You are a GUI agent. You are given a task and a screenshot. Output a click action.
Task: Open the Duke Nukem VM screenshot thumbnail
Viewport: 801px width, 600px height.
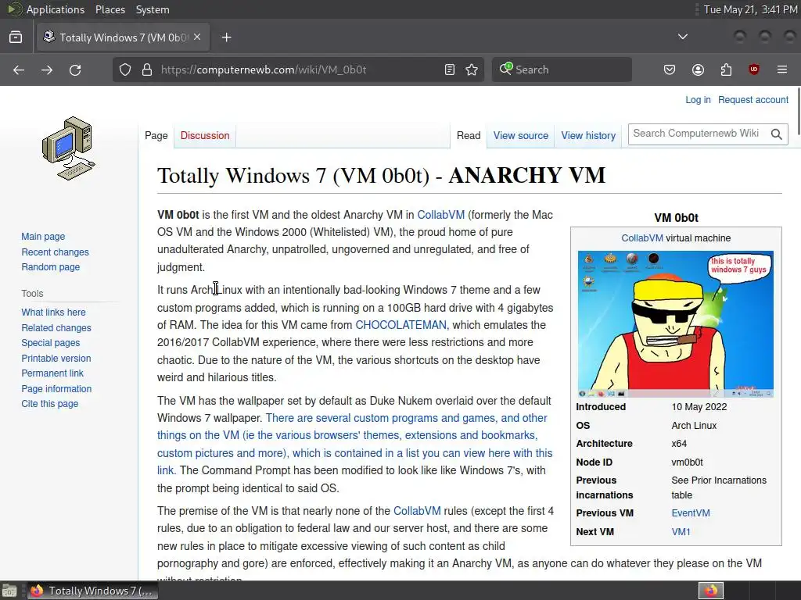coord(675,324)
